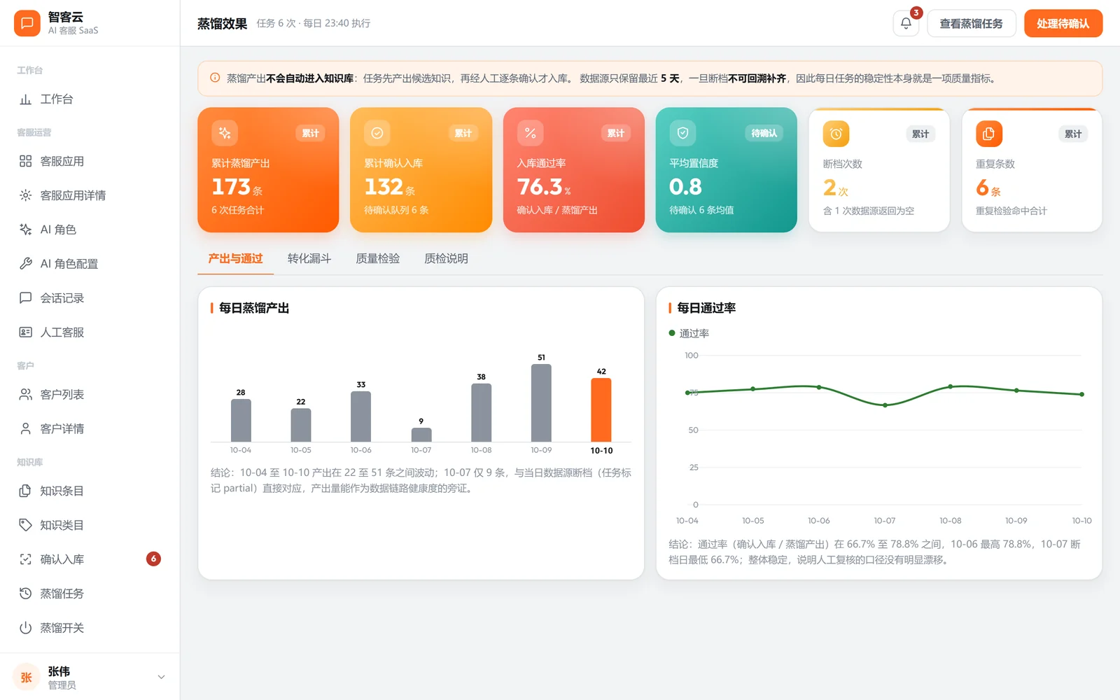This screenshot has width=1120, height=700.
Task: Open 蒸馏开关 power item
Action: 90,628
